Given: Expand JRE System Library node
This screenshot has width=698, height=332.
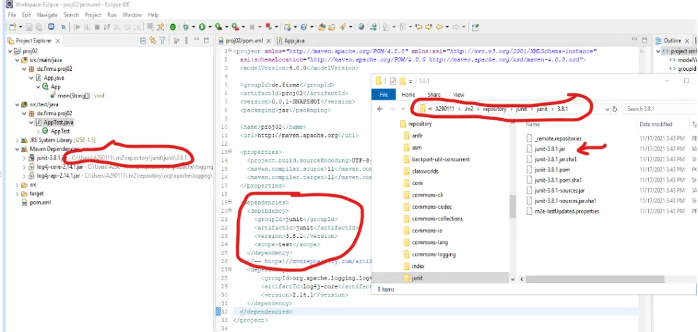Looking at the screenshot, I should pyautogui.click(x=17, y=140).
